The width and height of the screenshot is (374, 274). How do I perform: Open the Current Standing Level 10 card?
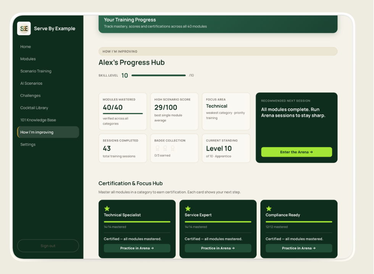click(x=226, y=148)
